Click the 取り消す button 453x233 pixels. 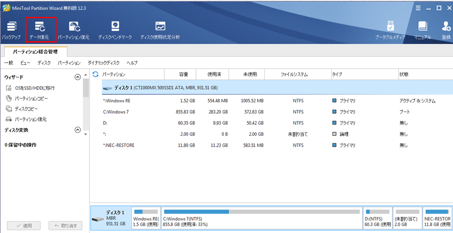coord(66,226)
